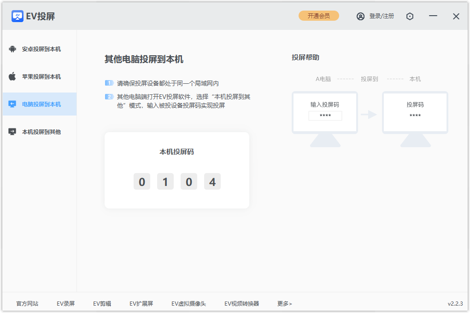Expand the 更多> footer menu
Image resolution: width=470 pixels, height=313 pixels.
pyautogui.click(x=284, y=304)
